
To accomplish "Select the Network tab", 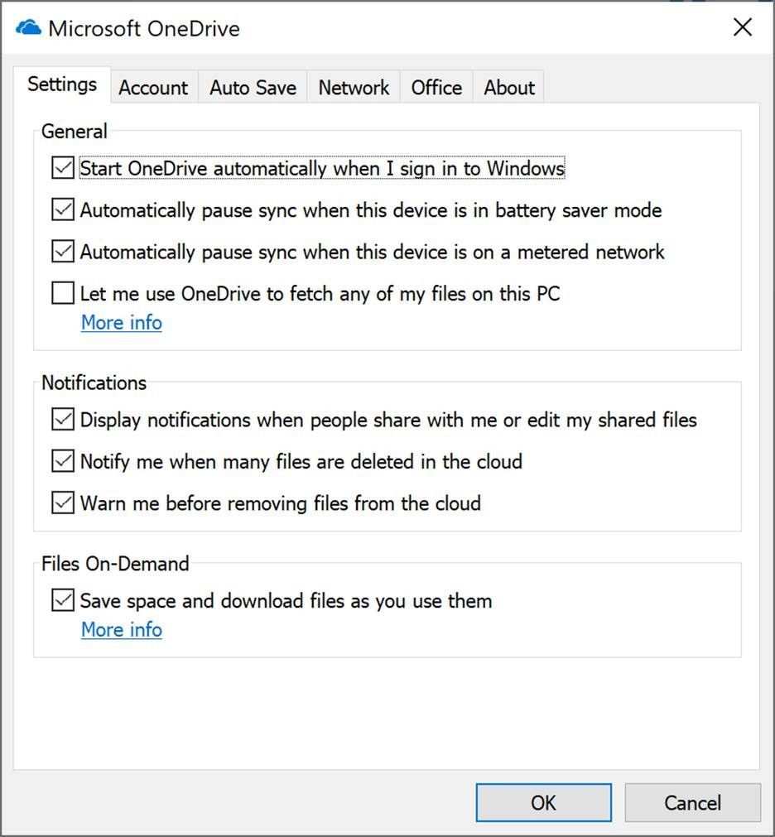I will pyautogui.click(x=354, y=87).
